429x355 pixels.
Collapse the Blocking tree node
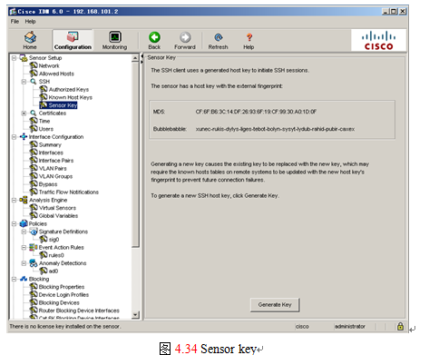[14, 279]
